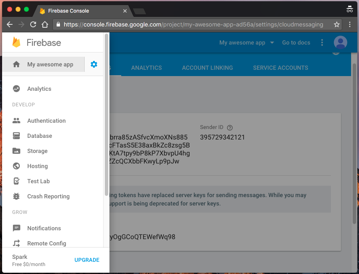Open Remote Config from the sidebar
The height and width of the screenshot is (274, 359).
tap(53, 242)
